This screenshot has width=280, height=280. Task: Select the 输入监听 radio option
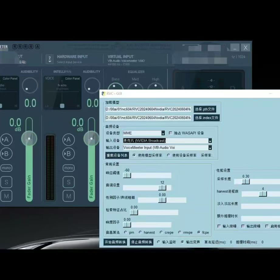point(158,242)
